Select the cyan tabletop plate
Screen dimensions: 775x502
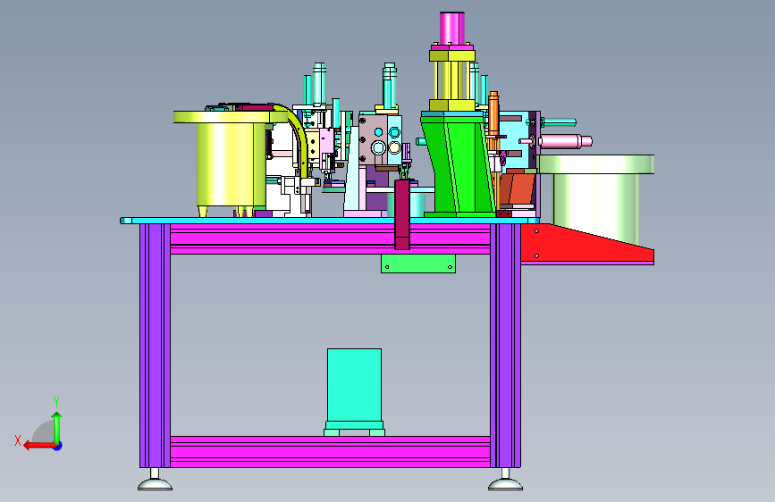coord(330,221)
